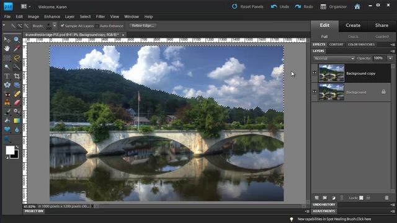397x223 pixels.
Task: Select the Zoom tool
Action: point(17,40)
